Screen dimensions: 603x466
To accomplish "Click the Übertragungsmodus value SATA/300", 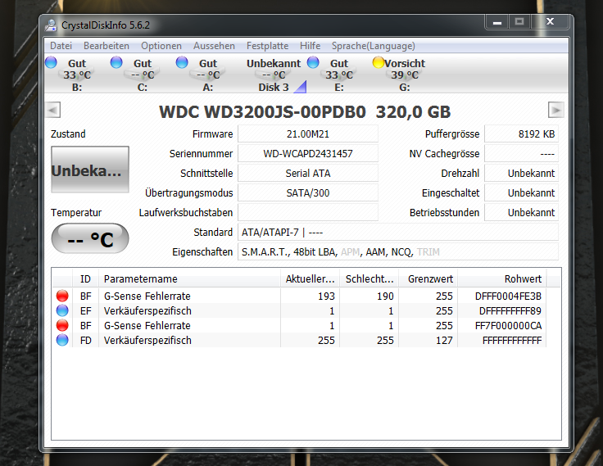I will 308,193.
